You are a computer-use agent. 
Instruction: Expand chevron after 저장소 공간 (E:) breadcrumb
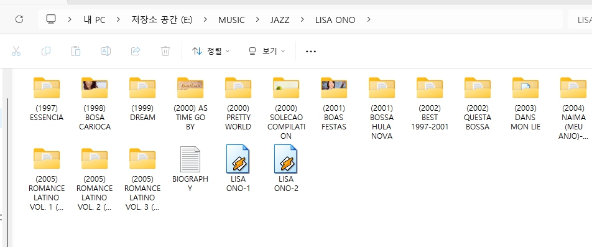pyautogui.click(x=205, y=20)
